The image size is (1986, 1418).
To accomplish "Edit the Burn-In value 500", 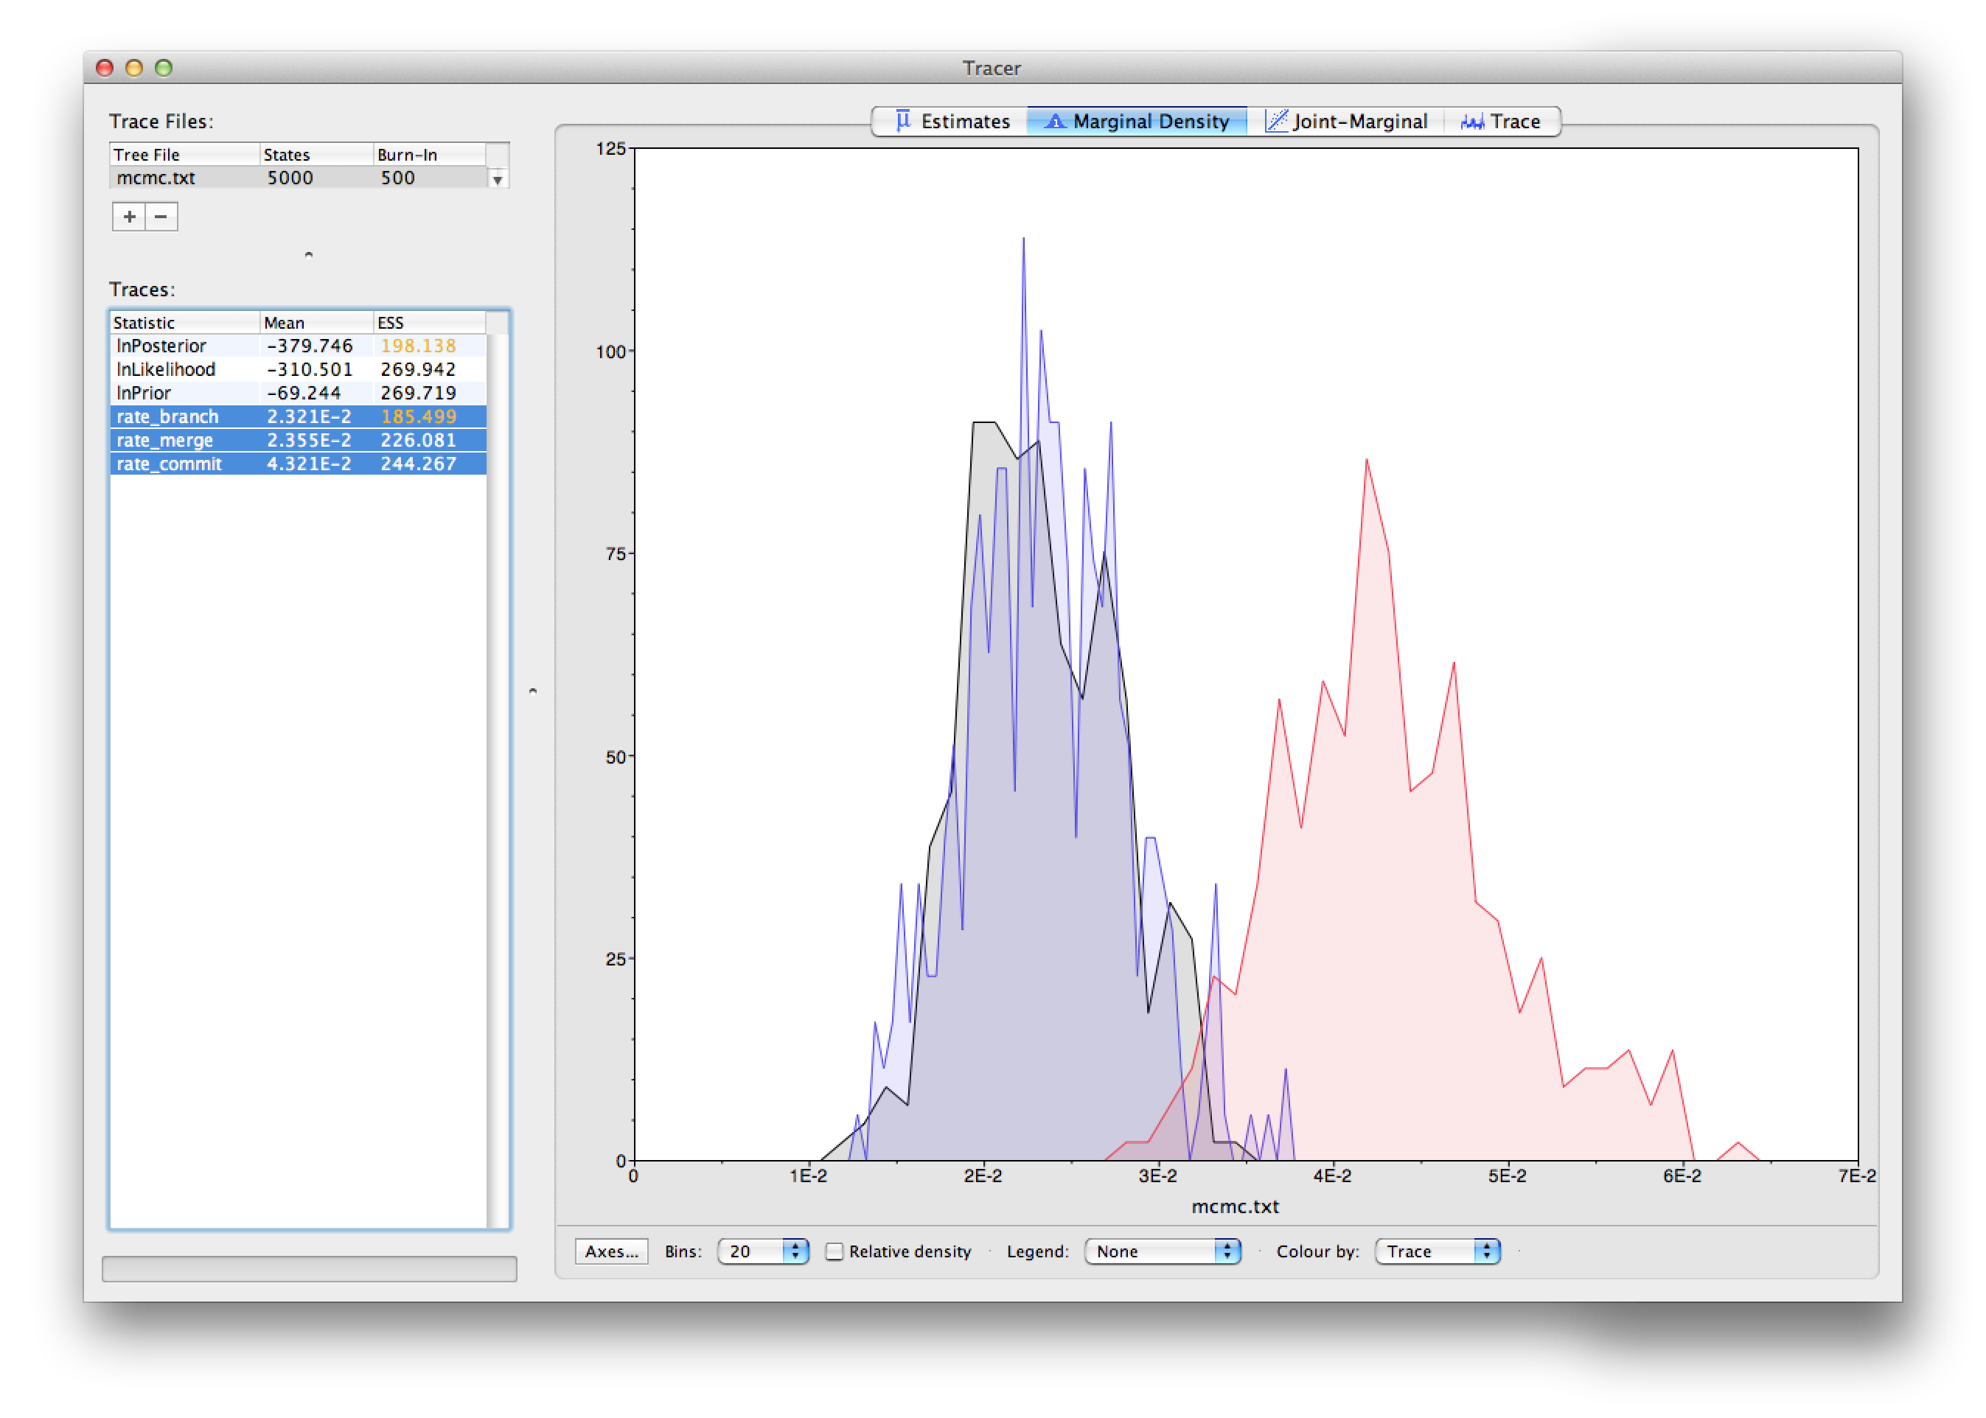I will (398, 178).
